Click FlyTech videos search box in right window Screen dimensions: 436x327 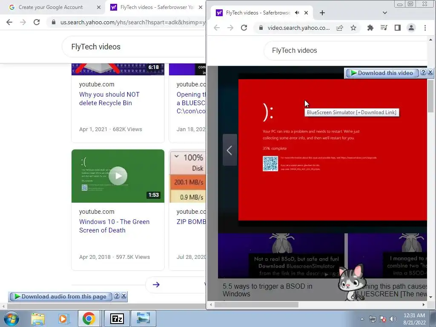345,50
